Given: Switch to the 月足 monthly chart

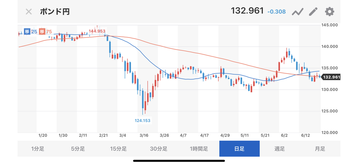Looking at the screenshot, I should tap(320, 149).
